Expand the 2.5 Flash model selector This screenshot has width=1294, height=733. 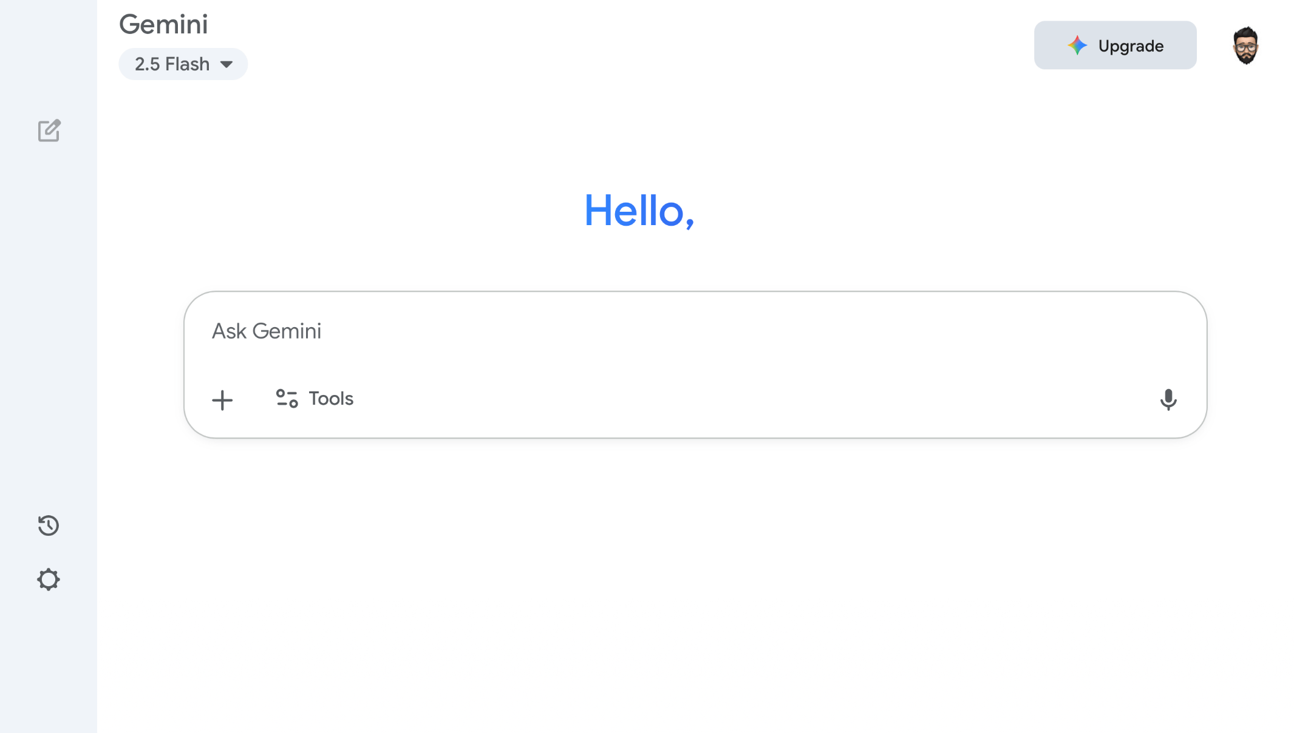point(183,64)
